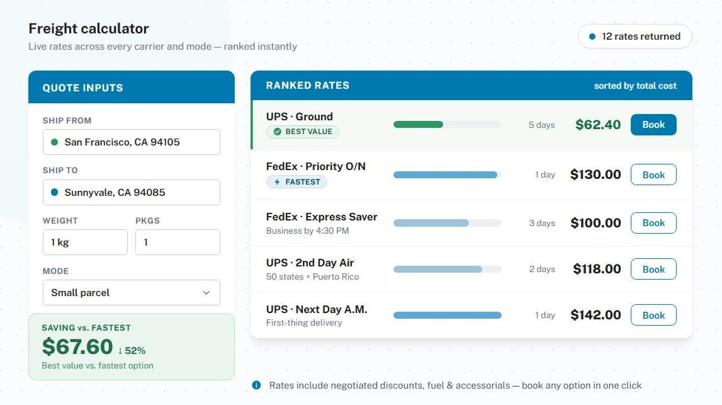Click the FedEx · Priority O/N title
This screenshot has height=405, width=722.
tap(316, 166)
